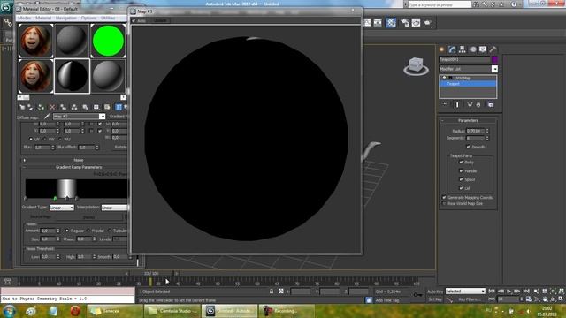Click Get Material icon in Material Editor
Image resolution: width=566 pixels, height=318 pixels.
pyautogui.click(x=22, y=107)
